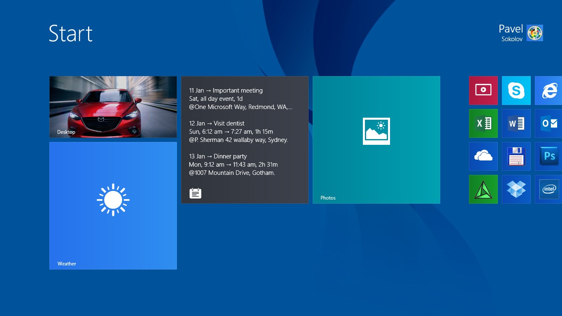Screen dimensions: 562x316
Task: Open the Dropbox tile
Action: click(516, 189)
